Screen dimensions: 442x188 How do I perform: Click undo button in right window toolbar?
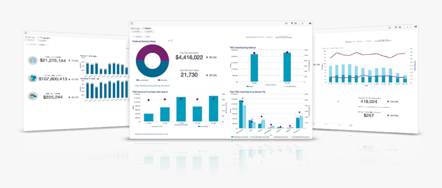tap(408, 27)
